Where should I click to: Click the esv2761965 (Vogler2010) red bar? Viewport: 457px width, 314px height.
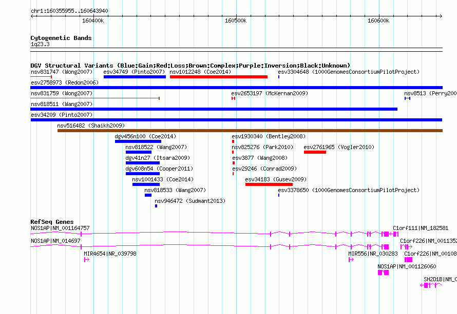(315, 152)
